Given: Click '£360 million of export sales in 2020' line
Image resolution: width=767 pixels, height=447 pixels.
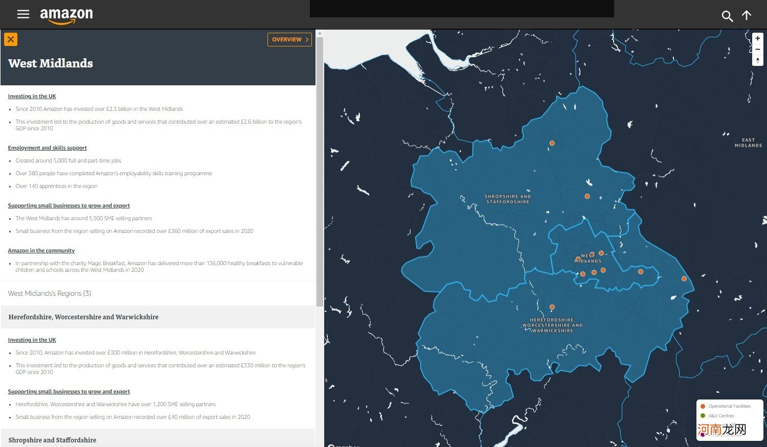Looking at the screenshot, I should [x=134, y=231].
